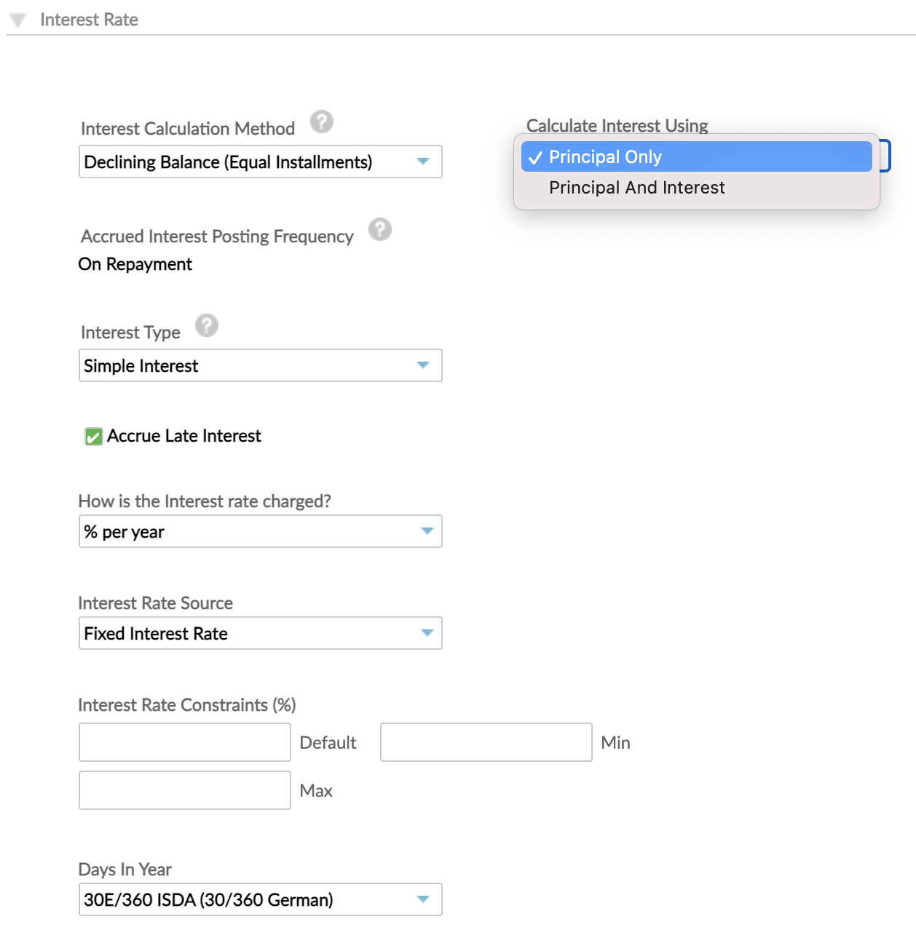Choose Principal And Interest option
Viewport: 916px width, 927px height.
[x=636, y=188]
